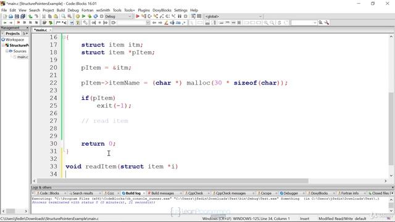Click the Find magnifier icon
This screenshot has width=395, height=222.
[64, 17]
